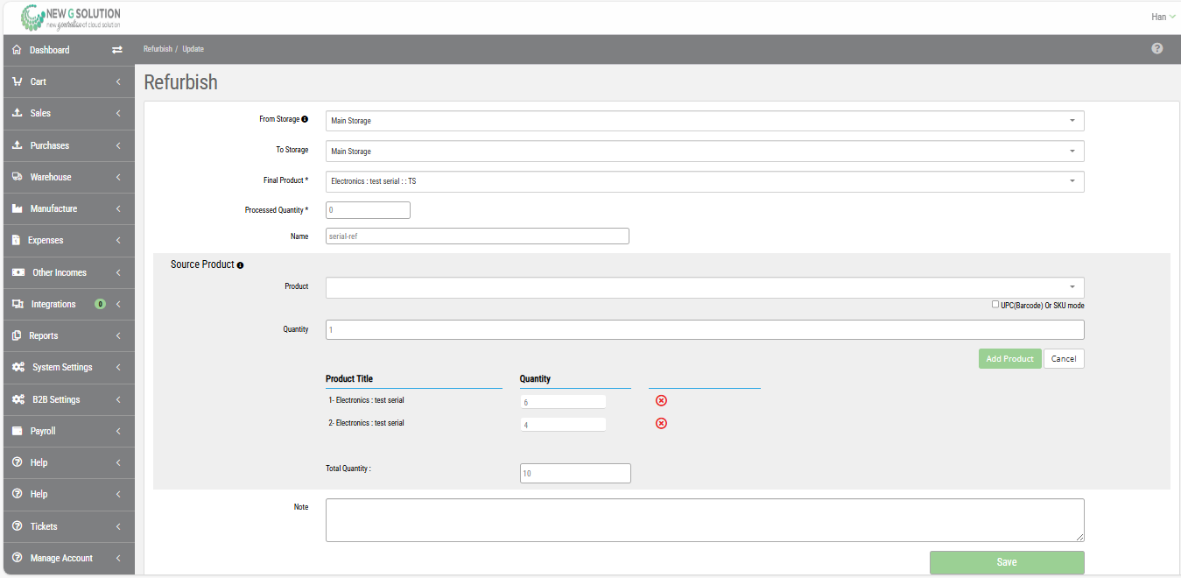Click the Name field with serial-ref

pos(477,236)
